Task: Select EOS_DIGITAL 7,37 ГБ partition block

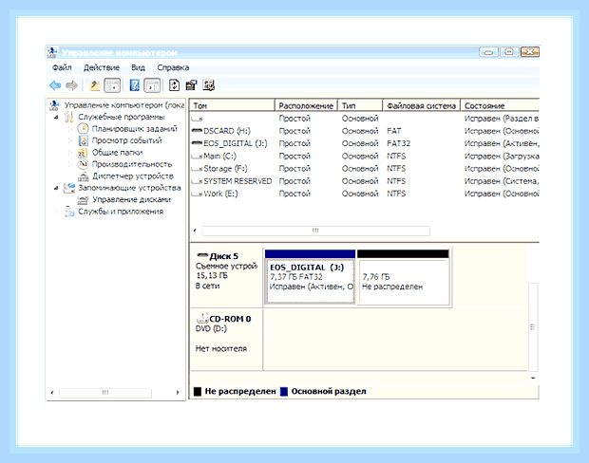Action: pos(310,277)
